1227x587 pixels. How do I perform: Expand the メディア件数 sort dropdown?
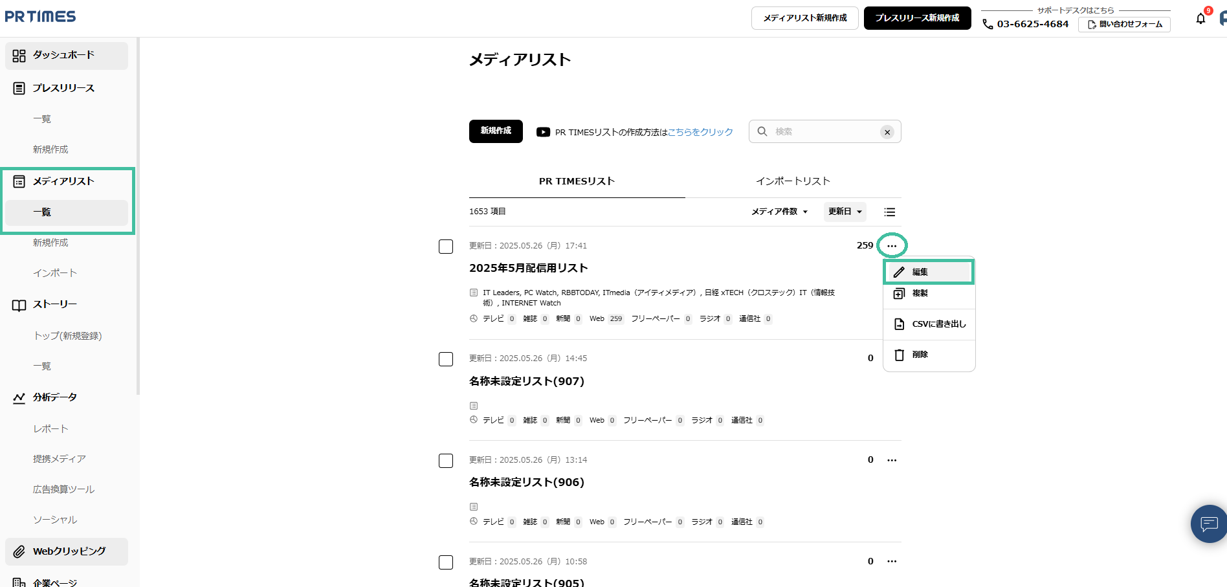tap(779, 212)
